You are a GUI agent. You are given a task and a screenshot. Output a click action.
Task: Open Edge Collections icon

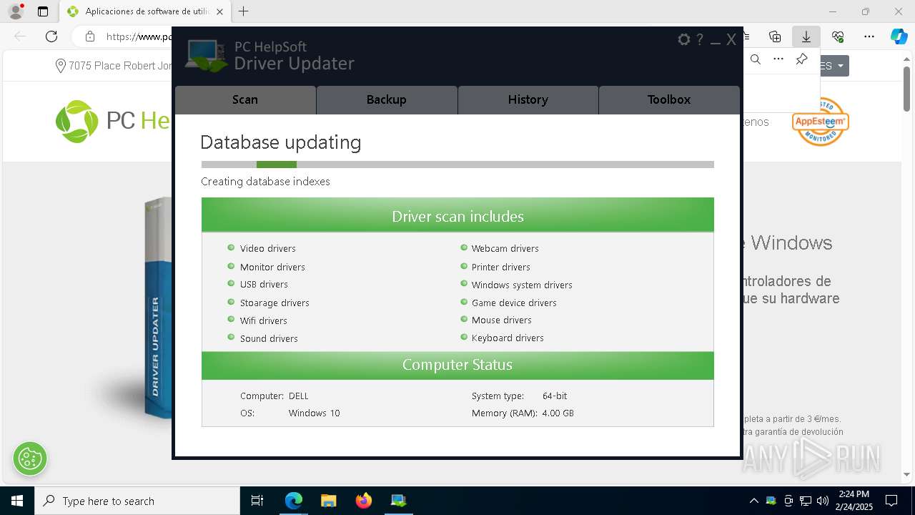pos(775,36)
